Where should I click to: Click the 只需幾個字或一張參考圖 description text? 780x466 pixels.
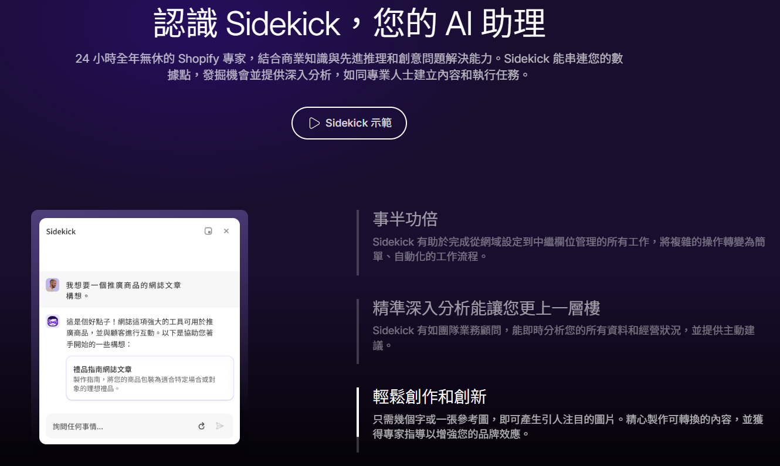coord(568,427)
